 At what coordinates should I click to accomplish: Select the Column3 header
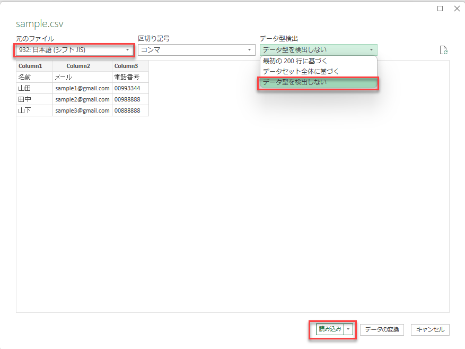pos(127,65)
